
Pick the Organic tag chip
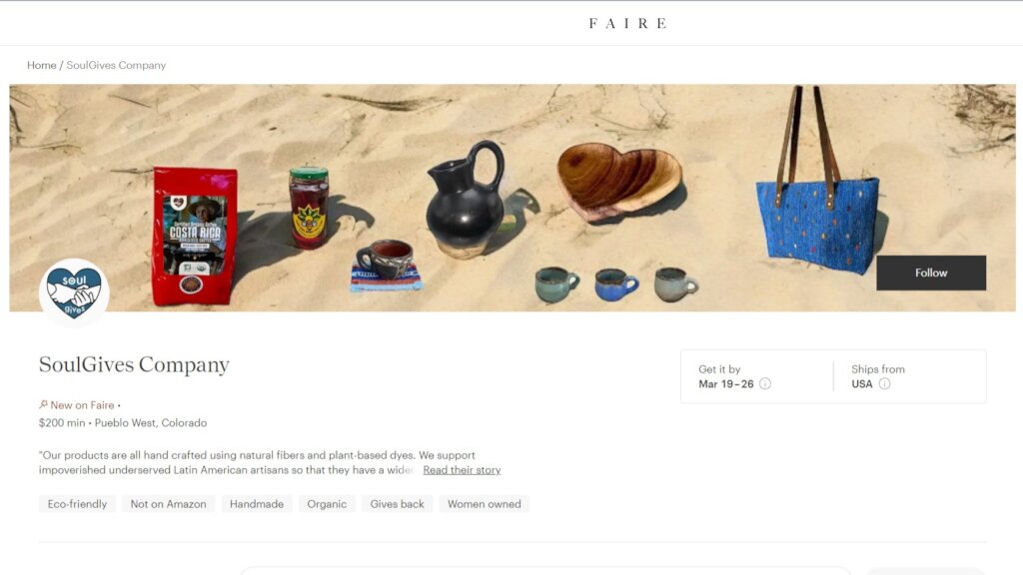point(327,504)
